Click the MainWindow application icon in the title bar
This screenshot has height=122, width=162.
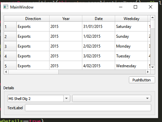tap(6, 7)
